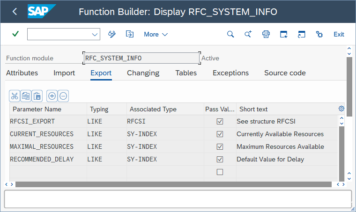Click the minus Delete Row icon
Viewport: 356px width, 212px height.
coord(63,96)
